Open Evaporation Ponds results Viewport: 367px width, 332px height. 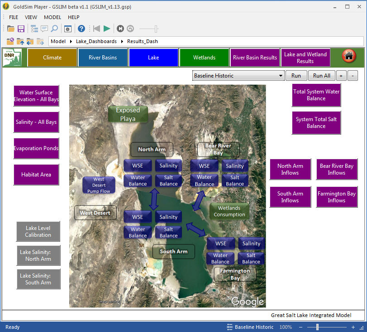pyautogui.click(x=36, y=148)
